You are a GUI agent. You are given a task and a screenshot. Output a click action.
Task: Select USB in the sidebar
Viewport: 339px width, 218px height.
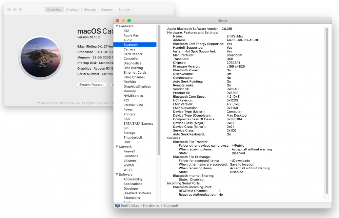pyautogui.click(x=127, y=142)
